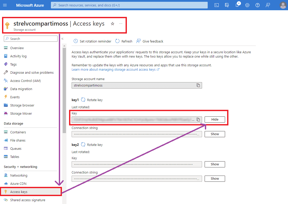Image resolution: width=288 pixels, height=204 pixels.
Task: Click Set rotation reminder
Action: (92, 41)
